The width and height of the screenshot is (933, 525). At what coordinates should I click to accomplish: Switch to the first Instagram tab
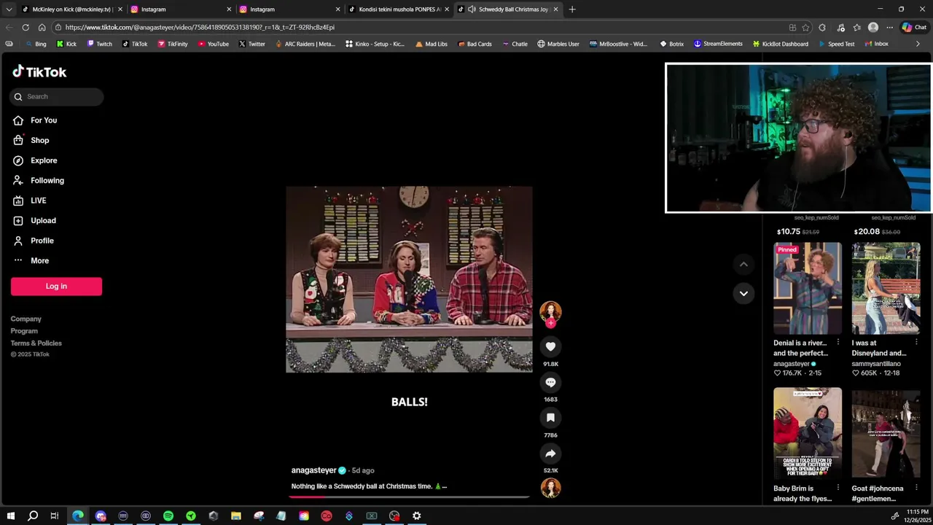point(179,9)
